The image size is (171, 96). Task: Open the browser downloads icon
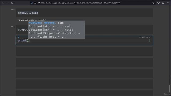pos(163,3)
